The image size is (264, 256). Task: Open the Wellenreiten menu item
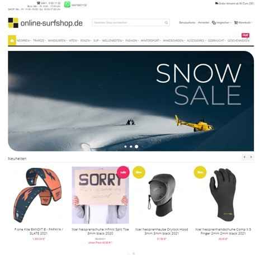(x=113, y=40)
